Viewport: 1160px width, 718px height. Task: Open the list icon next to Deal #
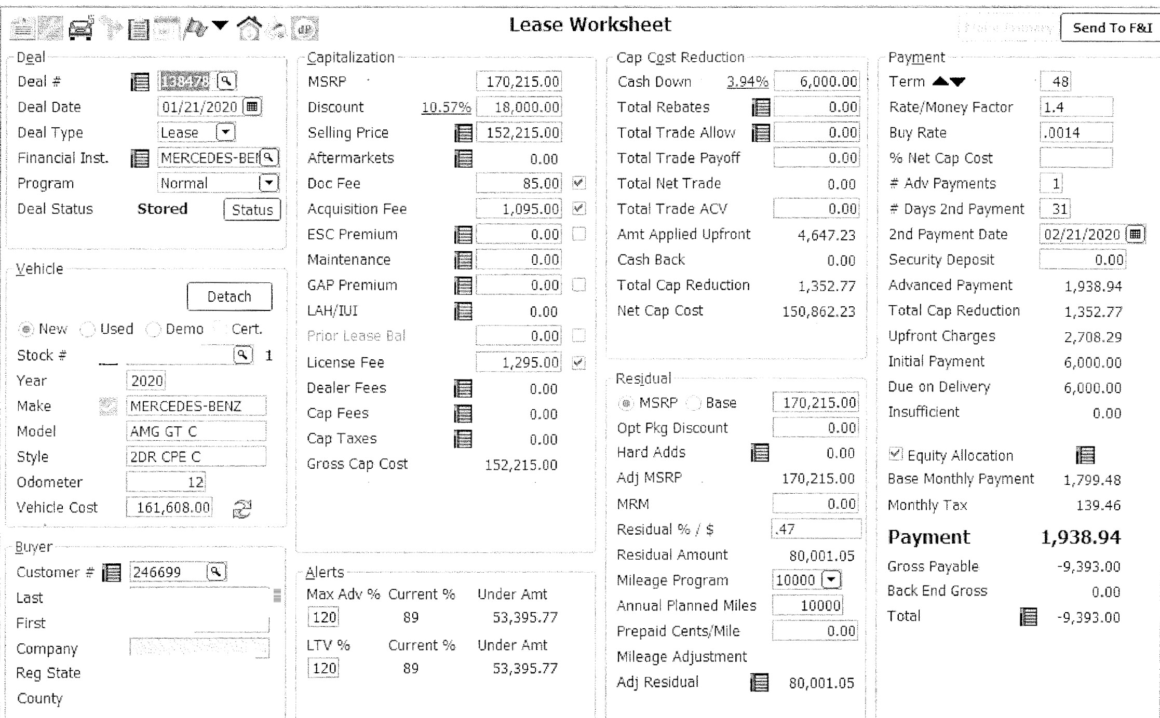[140, 82]
